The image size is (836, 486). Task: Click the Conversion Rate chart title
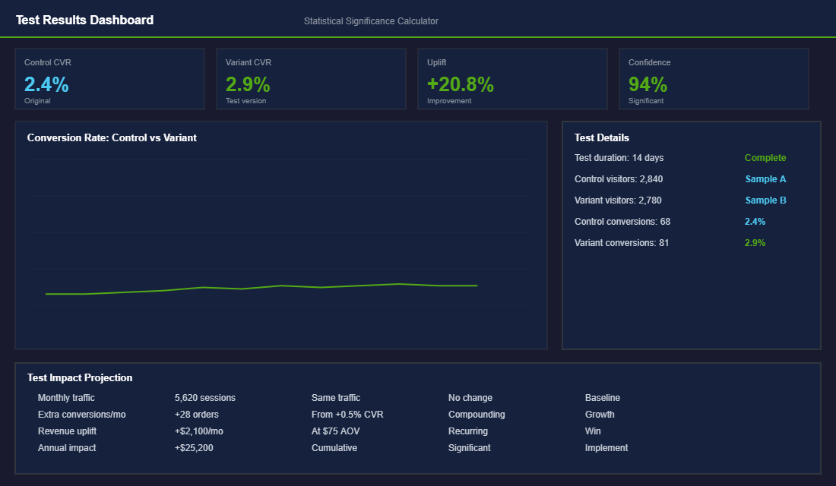(x=112, y=137)
